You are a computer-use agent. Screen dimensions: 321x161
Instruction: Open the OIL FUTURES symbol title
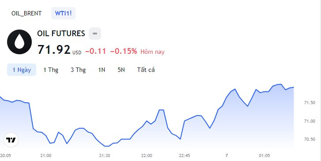61,34
